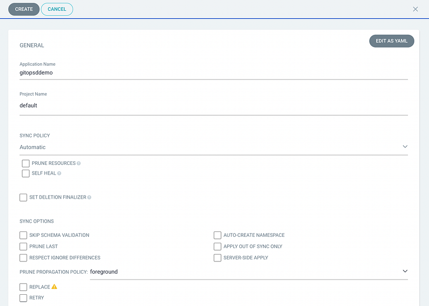This screenshot has width=429, height=306.
Task: Tick AUTO-CREATE NAMESPACE checkbox
Action: (x=218, y=235)
